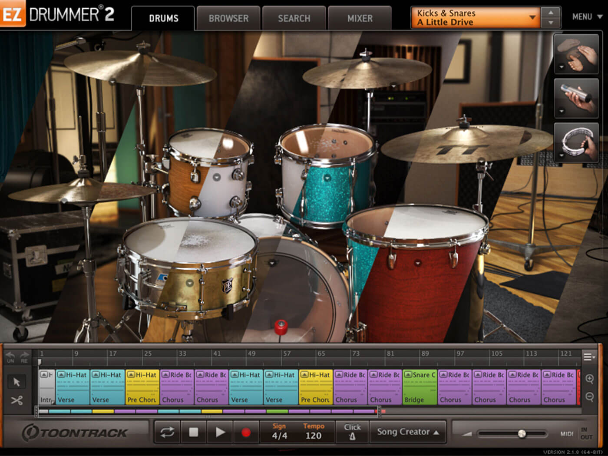Click bar 89 on the timeline ruler

coord(425,354)
